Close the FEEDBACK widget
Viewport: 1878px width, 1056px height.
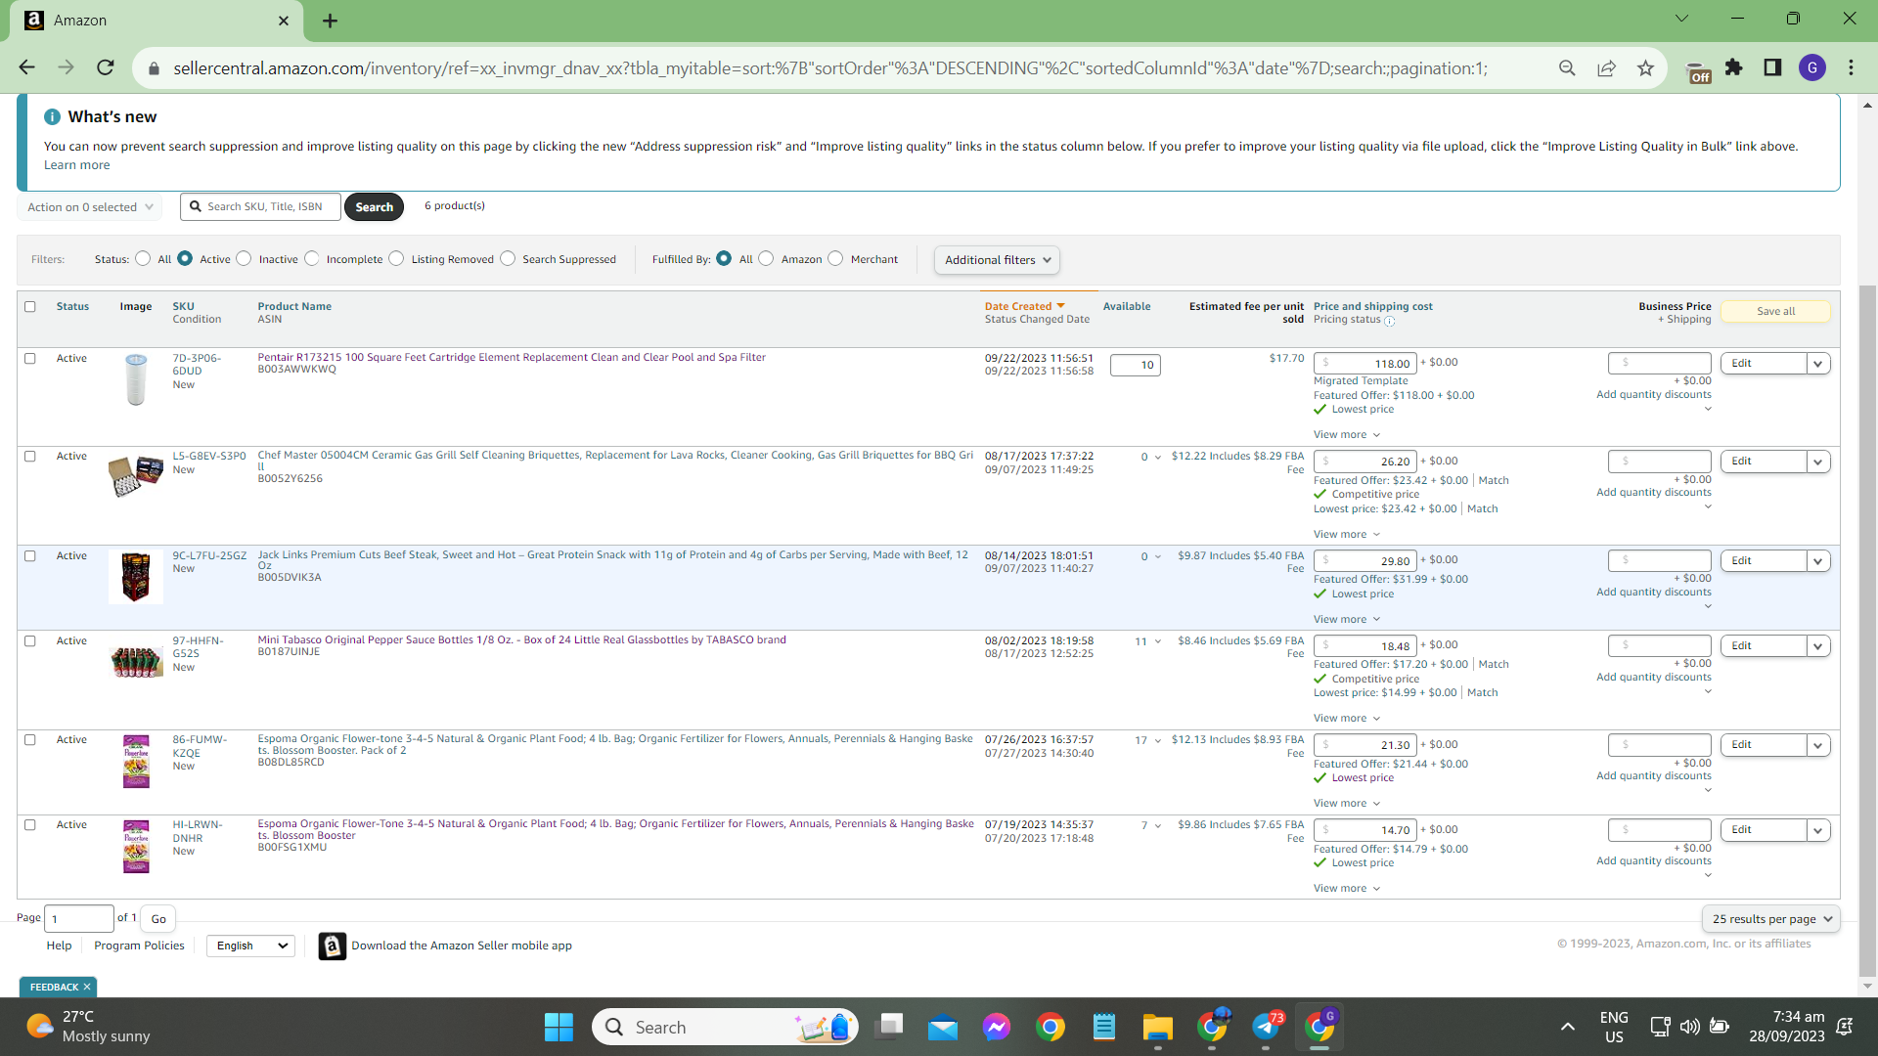[87, 987]
